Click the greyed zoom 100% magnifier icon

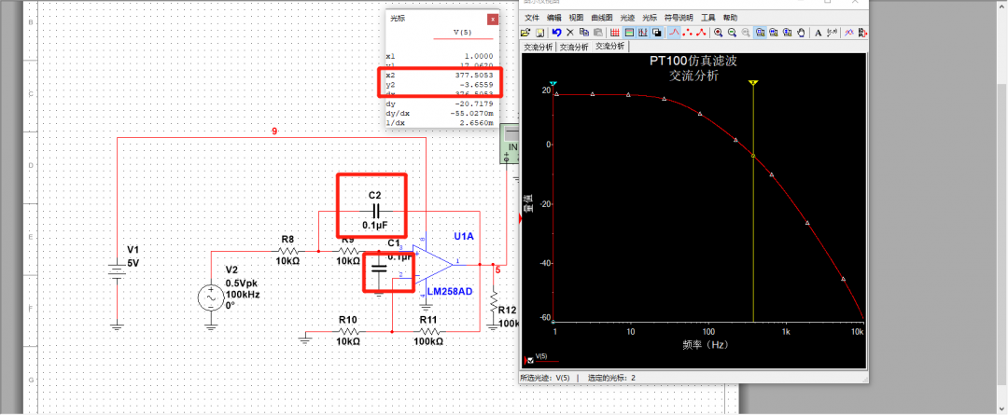click(x=746, y=32)
